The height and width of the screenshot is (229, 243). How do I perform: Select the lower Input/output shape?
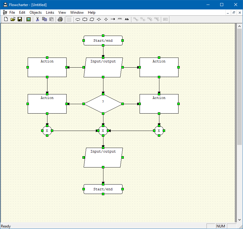103,157
